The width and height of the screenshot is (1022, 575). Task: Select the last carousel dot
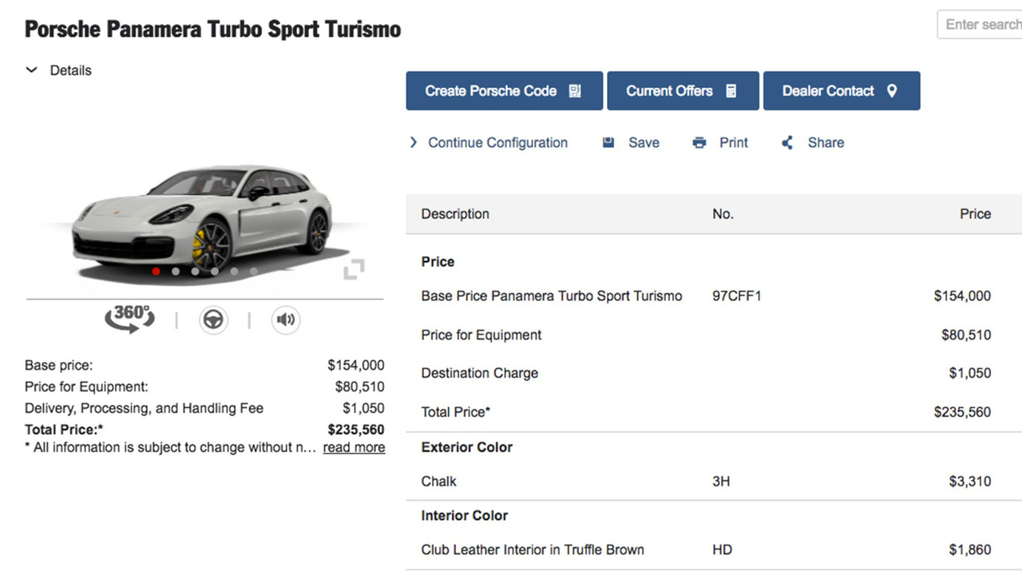click(x=254, y=272)
